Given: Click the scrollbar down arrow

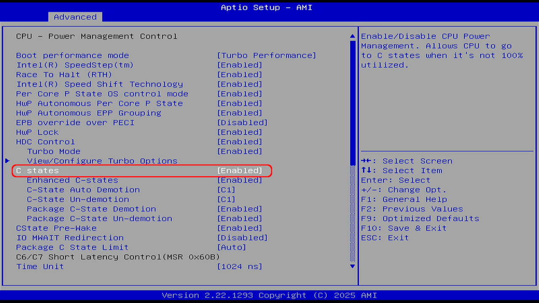Looking at the screenshot, I should click(352, 266).
